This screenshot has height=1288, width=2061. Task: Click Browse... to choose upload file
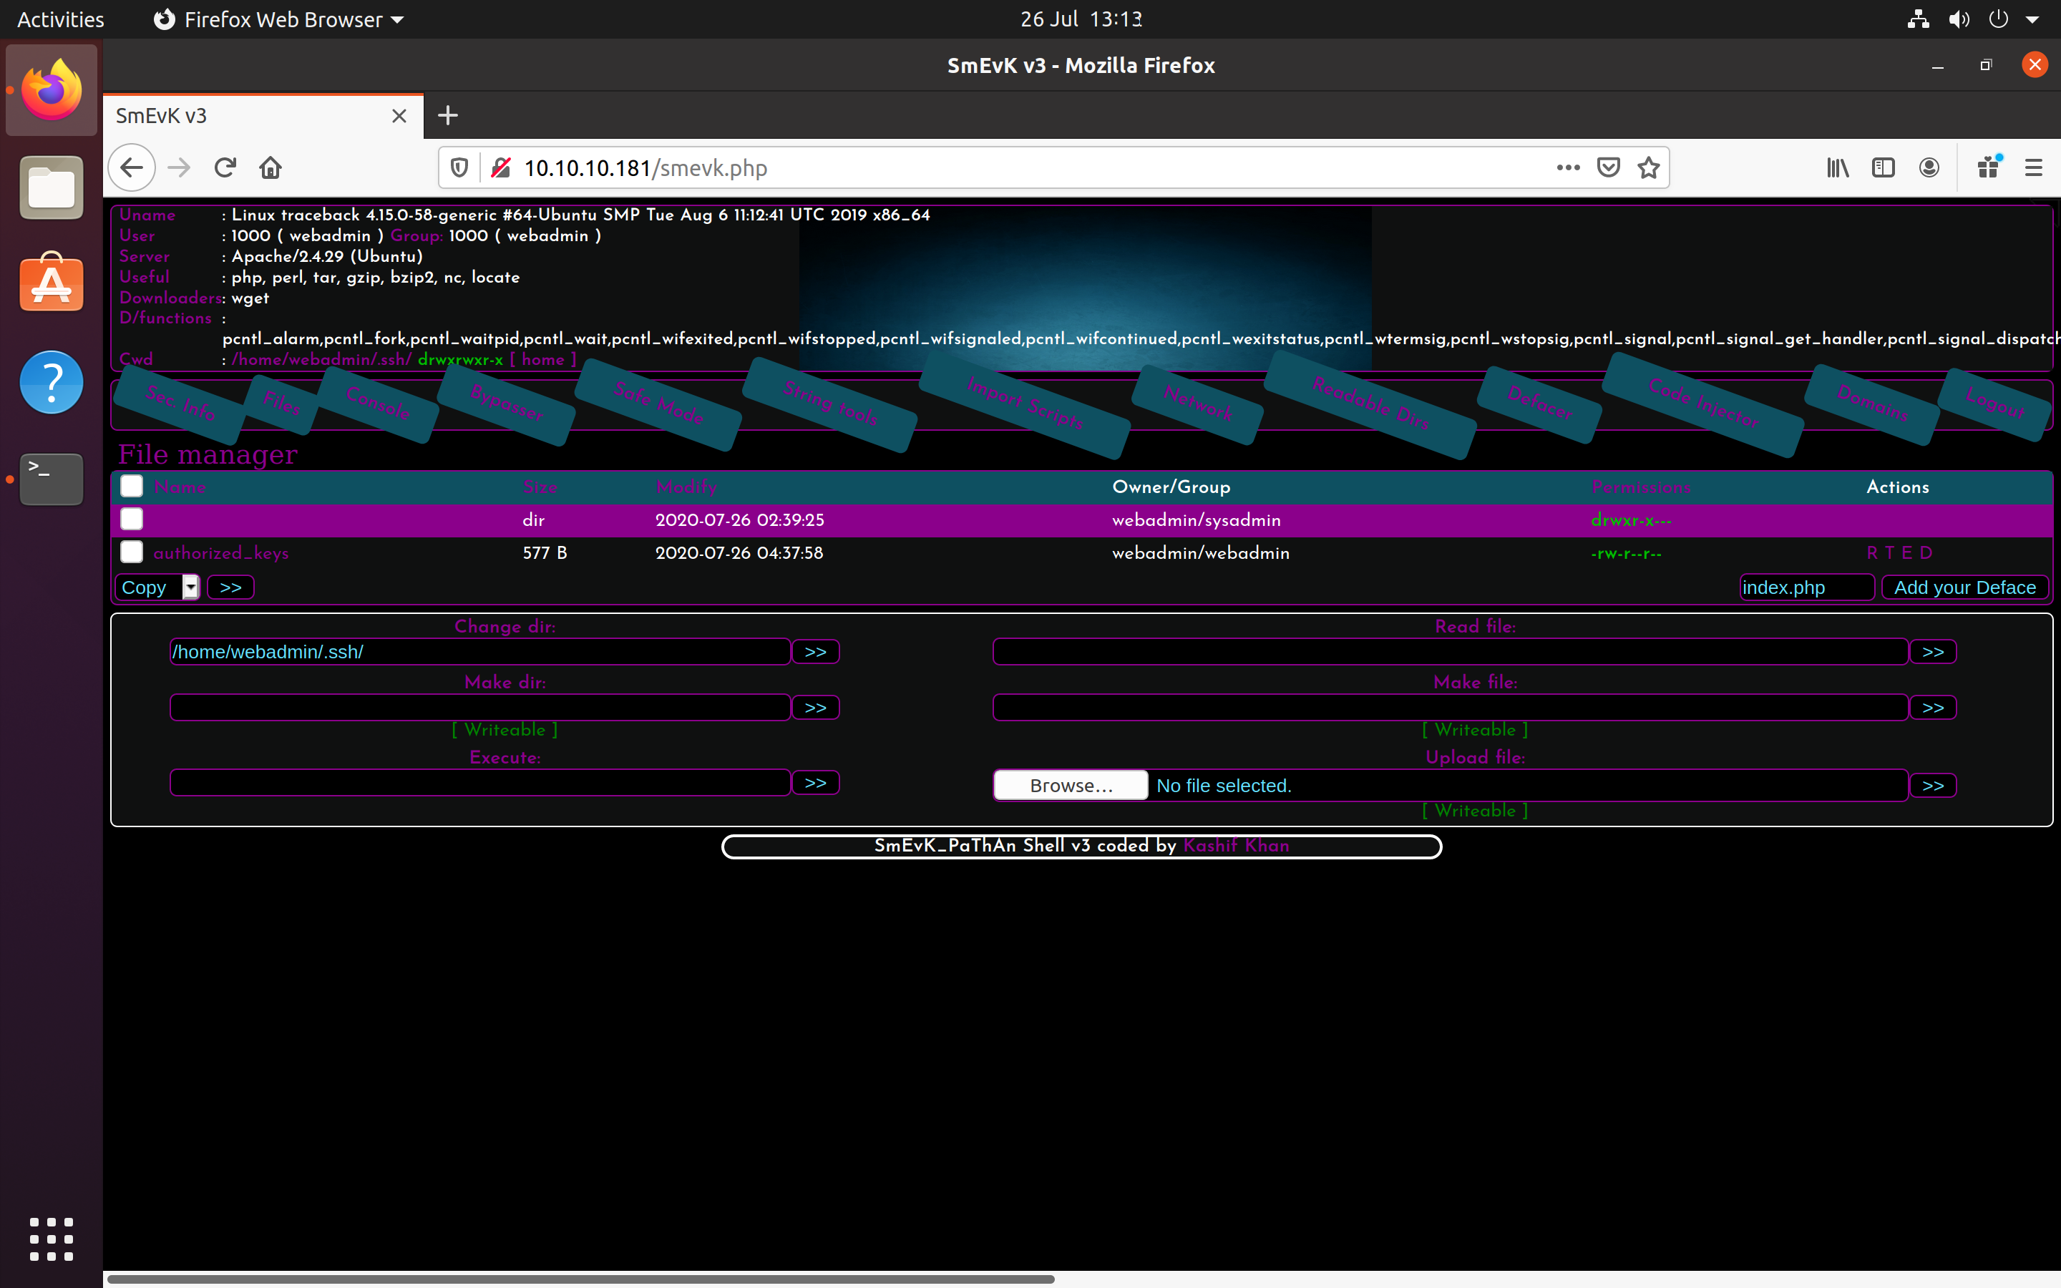click(1071, 786)
